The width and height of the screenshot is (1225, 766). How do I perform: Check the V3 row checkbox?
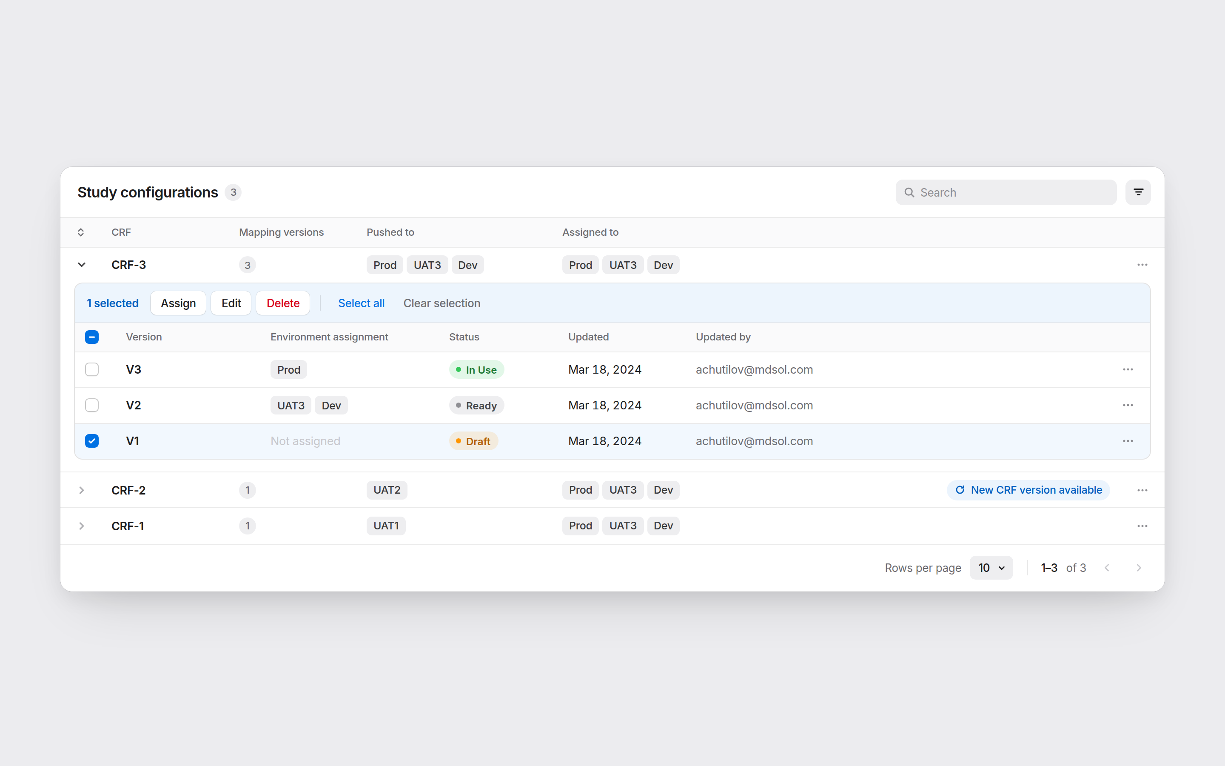click(x=92, y=370)
